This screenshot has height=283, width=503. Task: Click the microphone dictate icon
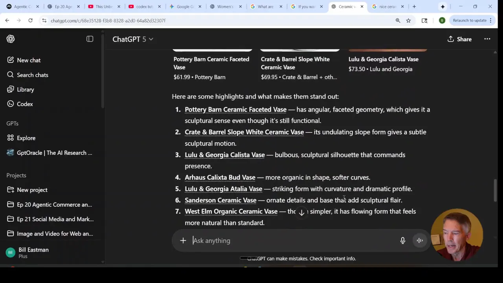(x=402, y=241)
